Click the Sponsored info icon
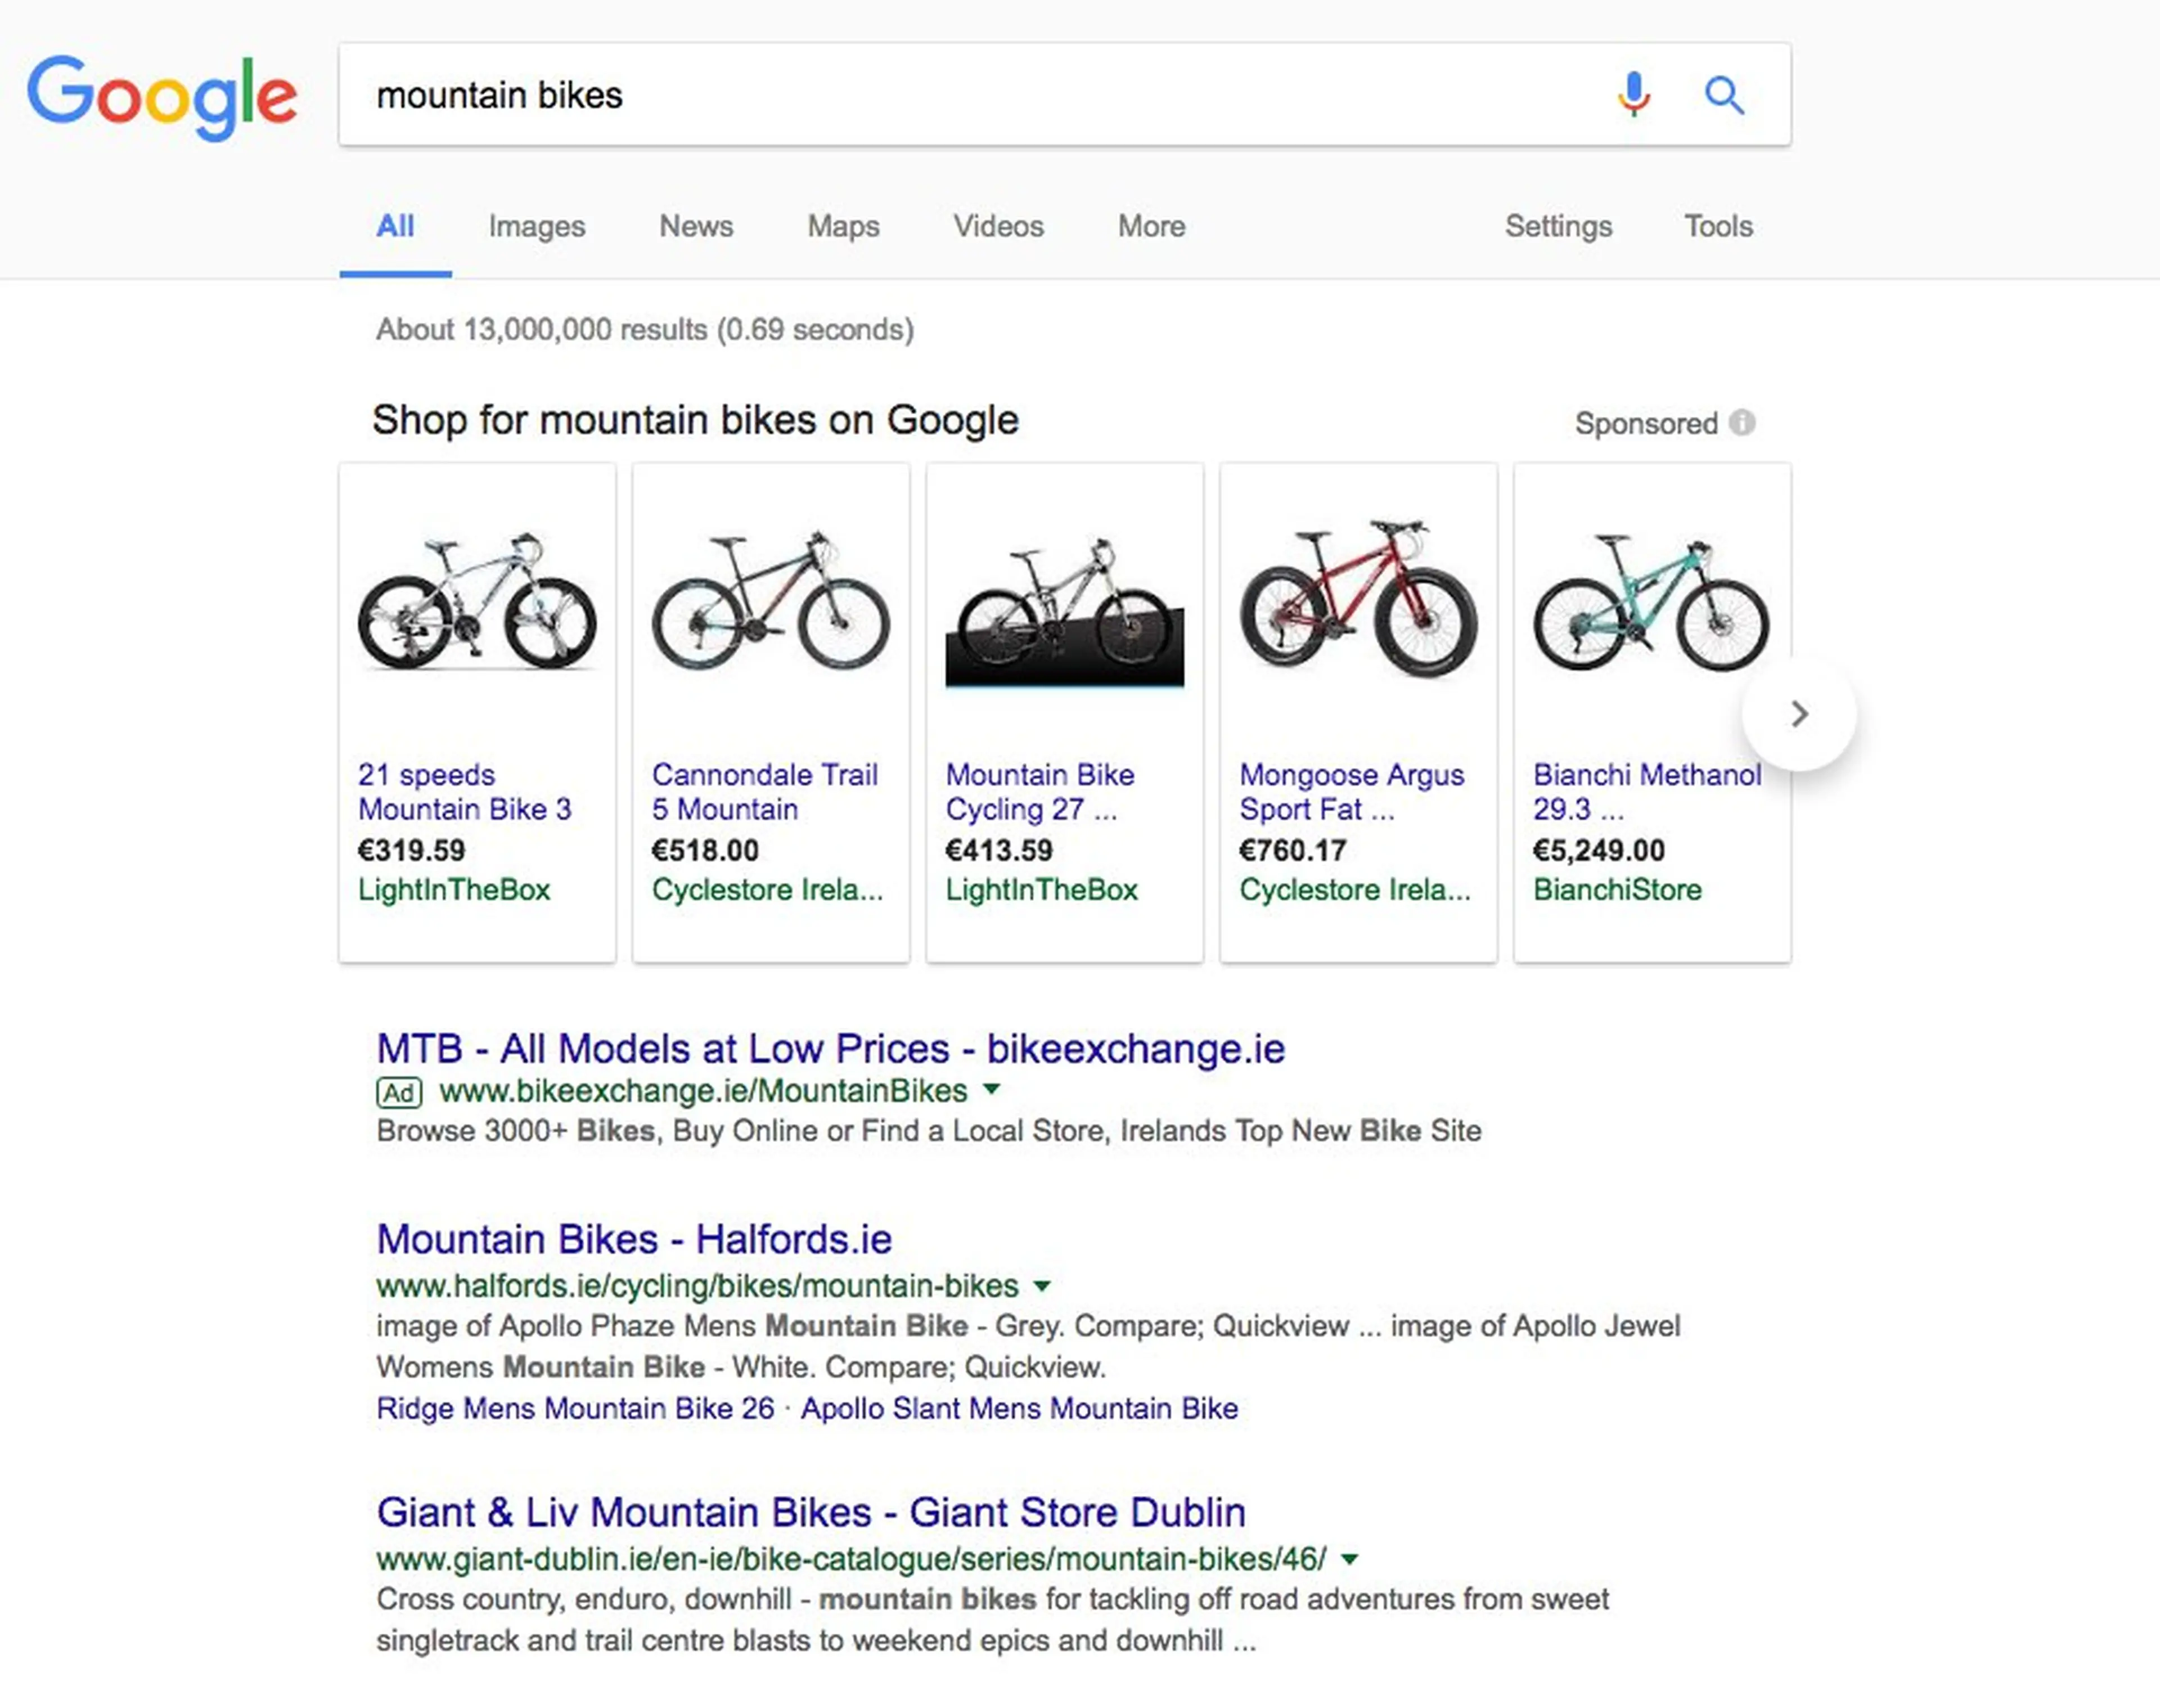This screenshot has width=2160, height=1708. (x=1742, y=423)
